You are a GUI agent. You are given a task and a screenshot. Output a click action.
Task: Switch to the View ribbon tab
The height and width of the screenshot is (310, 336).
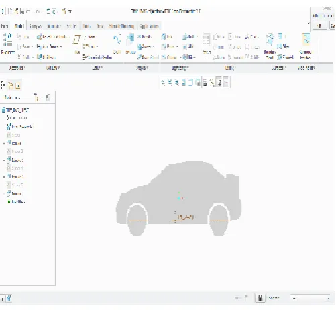[x=100, y=26]
